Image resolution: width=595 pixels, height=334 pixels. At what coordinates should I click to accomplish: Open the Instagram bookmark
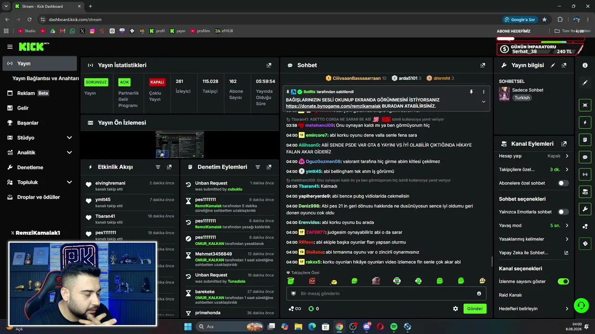pyautogui.click(x=92, y=31)
